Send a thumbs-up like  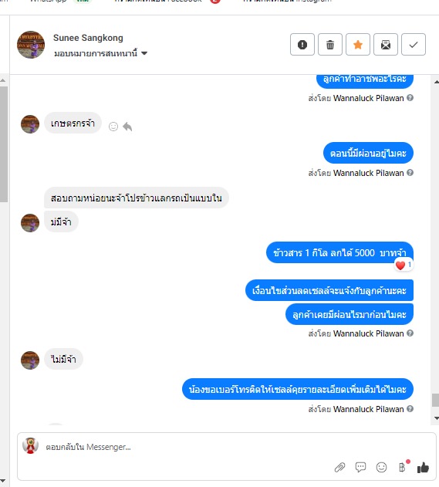[423, 467]
